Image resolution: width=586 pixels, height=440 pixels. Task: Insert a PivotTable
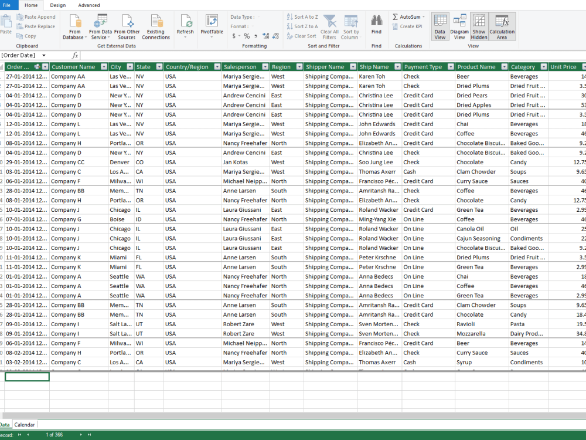(x=212, y=26)
